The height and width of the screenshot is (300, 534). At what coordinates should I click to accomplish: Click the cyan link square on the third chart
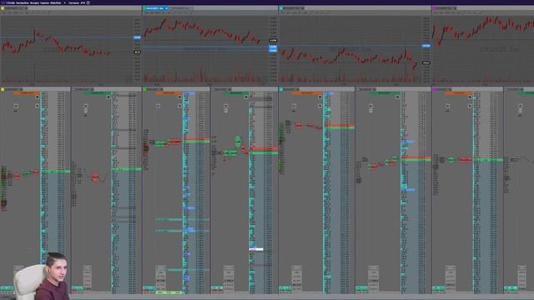(x=281, y=8)
